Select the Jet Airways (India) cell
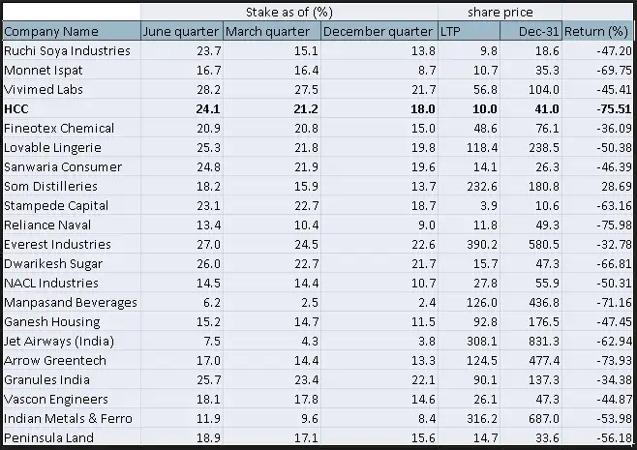The width and height of the screenshot is (637, 450). point(59,342)
